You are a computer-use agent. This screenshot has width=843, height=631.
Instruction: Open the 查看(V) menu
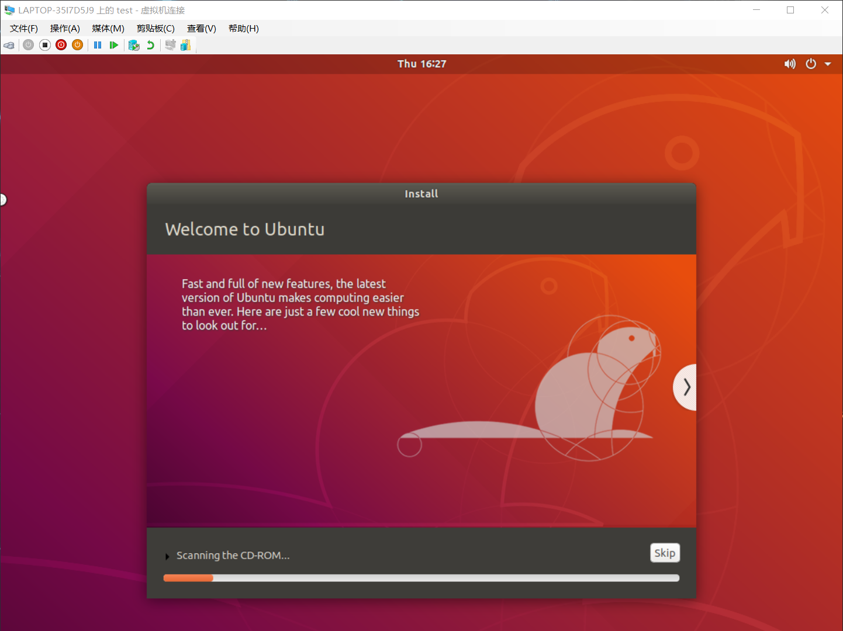[202, 29]
